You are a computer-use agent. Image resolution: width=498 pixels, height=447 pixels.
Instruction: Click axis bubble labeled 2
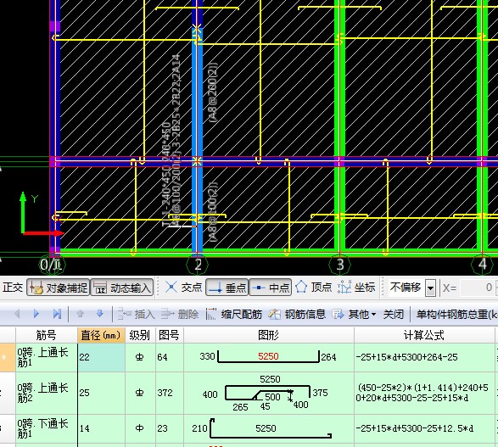[x=198, y=265]
